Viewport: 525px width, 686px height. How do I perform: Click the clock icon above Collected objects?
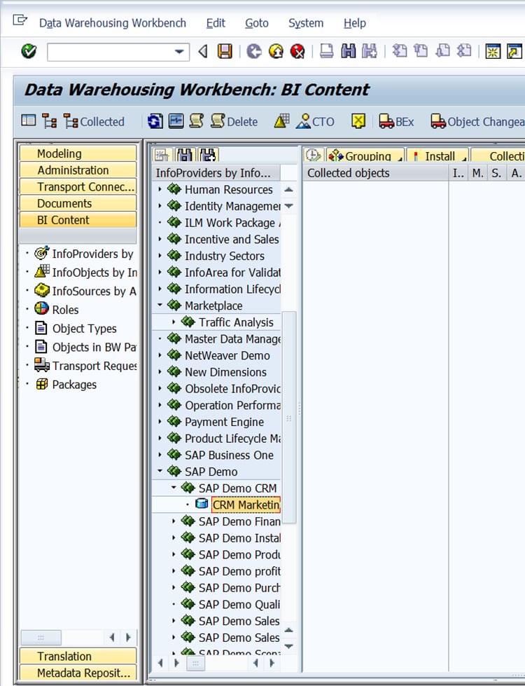click(x=313, y=156)
